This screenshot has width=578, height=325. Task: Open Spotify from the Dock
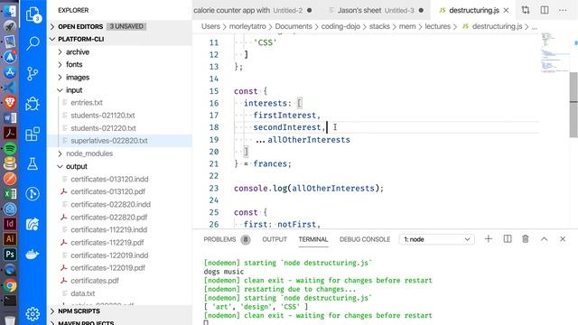10,148
